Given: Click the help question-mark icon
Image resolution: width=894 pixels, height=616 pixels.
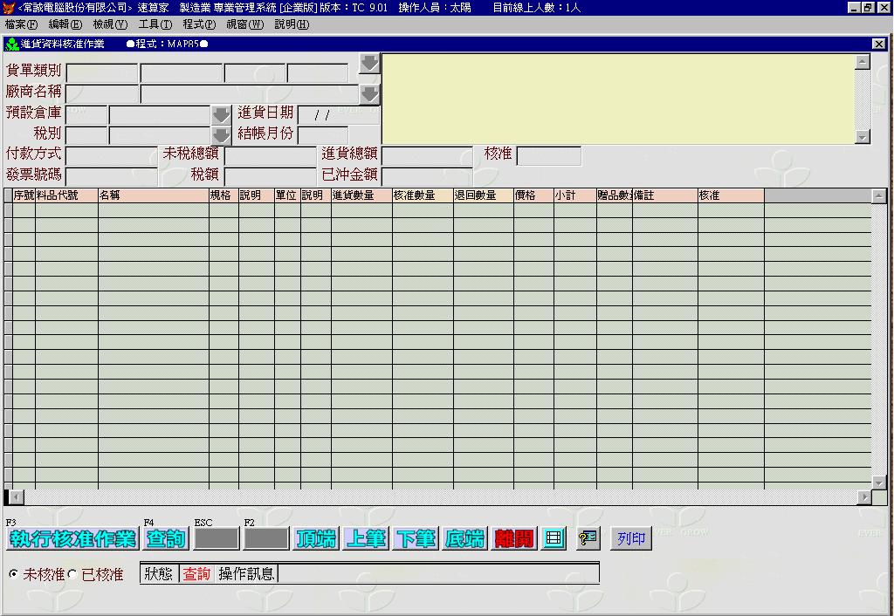Looking at the screenshot, I should pos(588,539).
